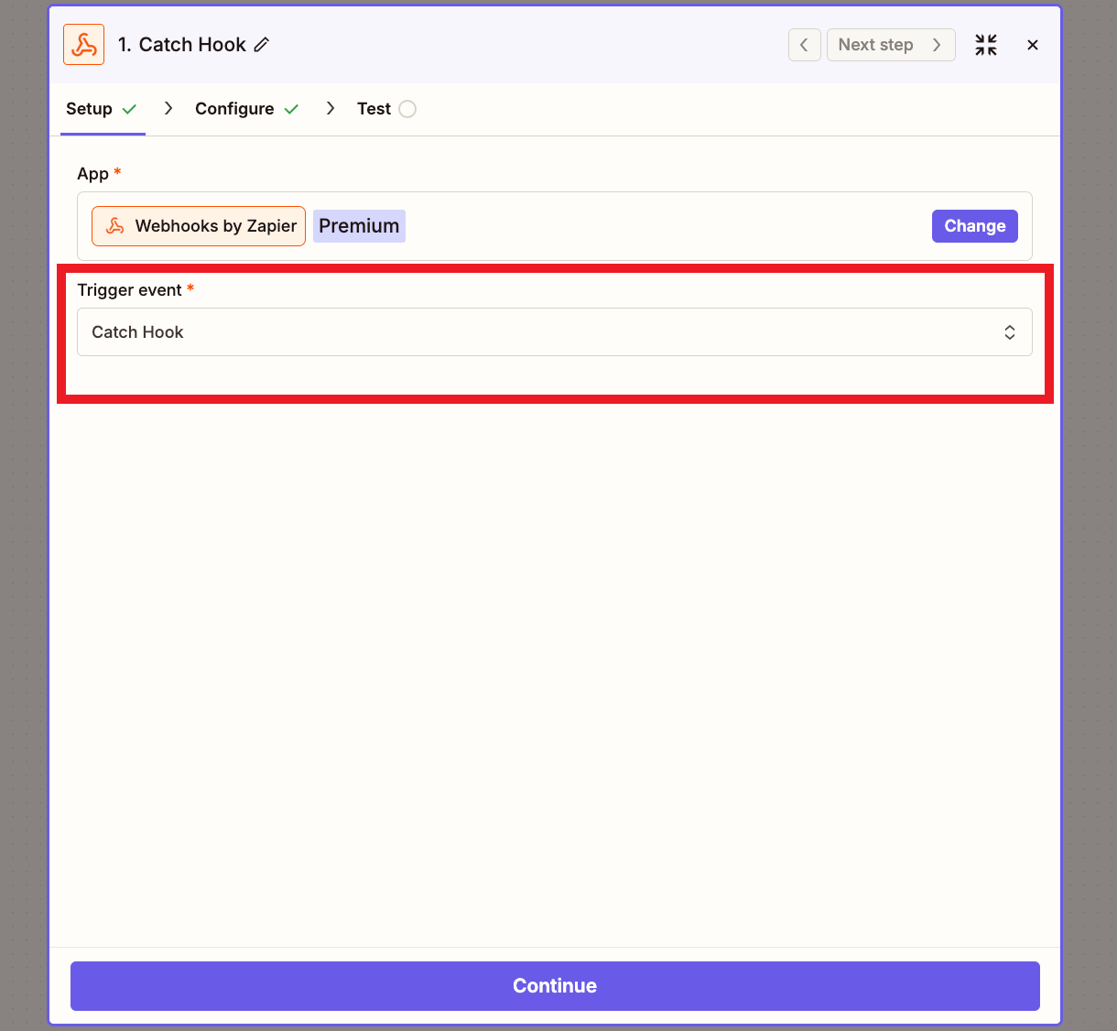Go to previous step arrow button

point(804,45)
